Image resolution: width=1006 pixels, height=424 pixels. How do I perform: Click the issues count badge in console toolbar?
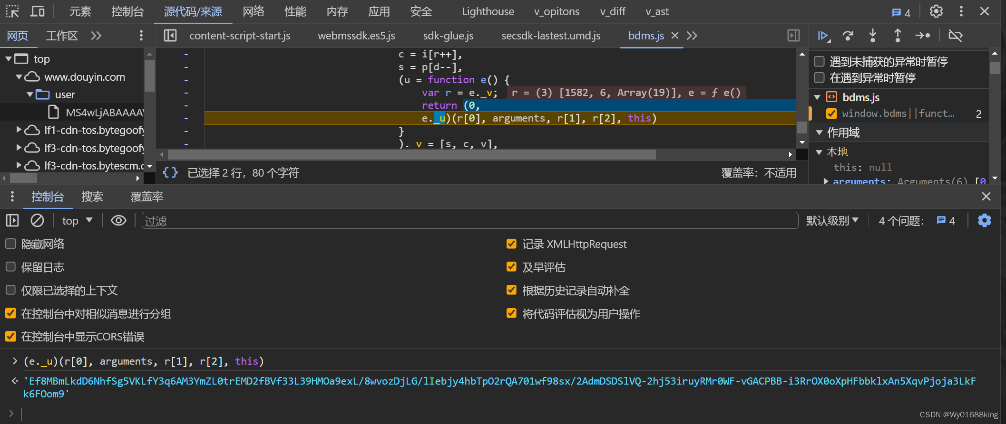946,220
